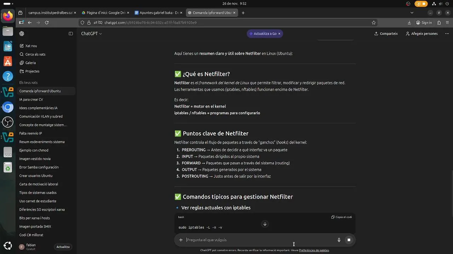This screenshot has height=254, width=453.
Task: Open ChatGPT model selector dropdown
Action: coord(91,34)
